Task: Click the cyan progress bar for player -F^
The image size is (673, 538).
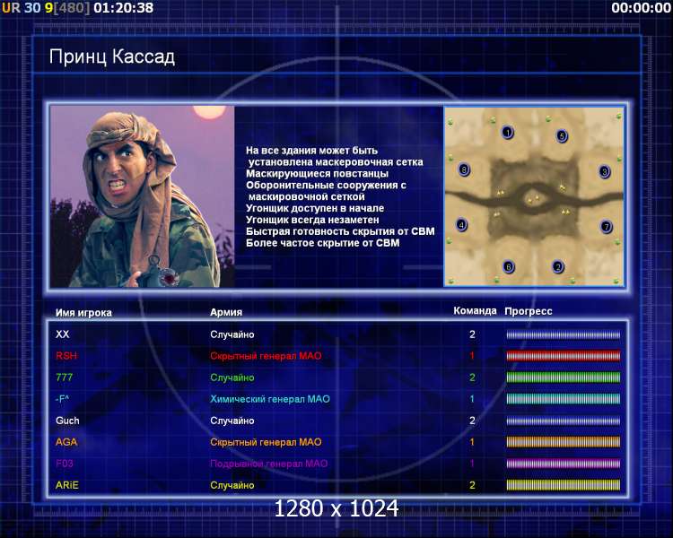Action: (x=564, y=399)
